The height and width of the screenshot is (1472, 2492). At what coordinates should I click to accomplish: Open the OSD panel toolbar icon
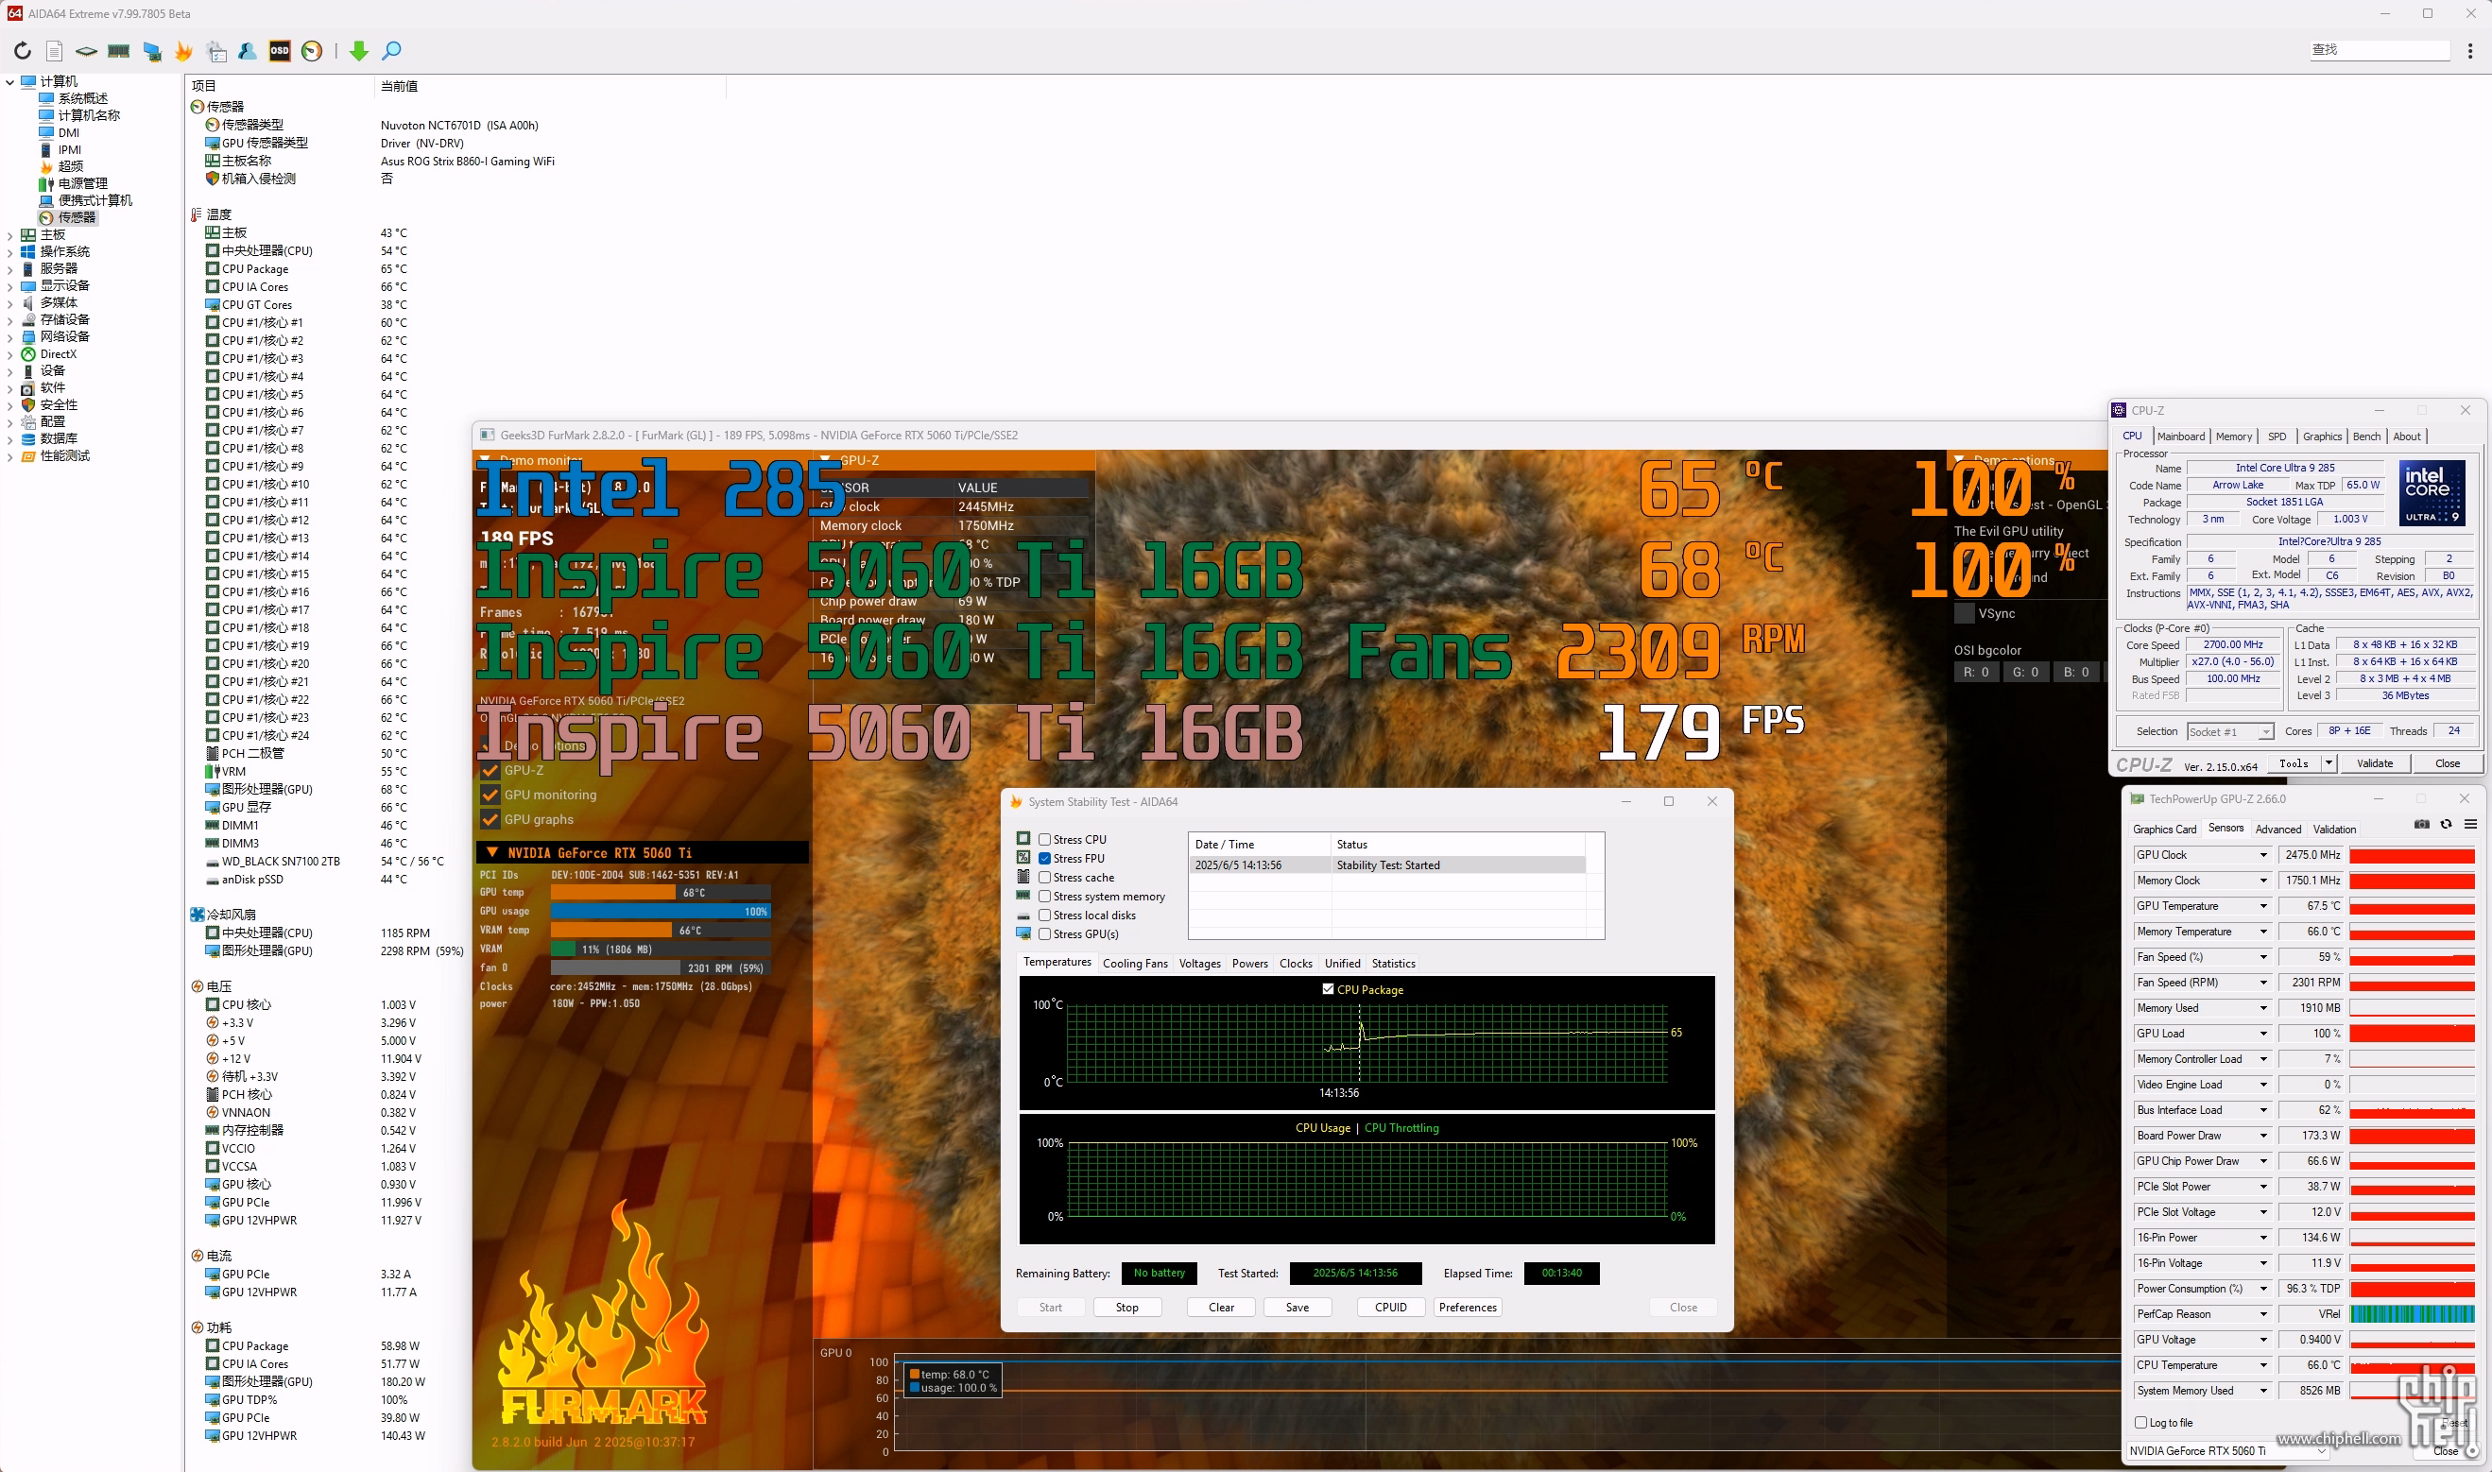click(x=280, y=51)
